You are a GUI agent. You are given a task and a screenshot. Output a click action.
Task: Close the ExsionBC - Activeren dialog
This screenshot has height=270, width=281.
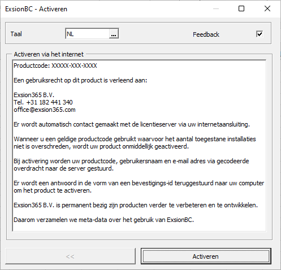pyautogui.click(x=267, y=8)
